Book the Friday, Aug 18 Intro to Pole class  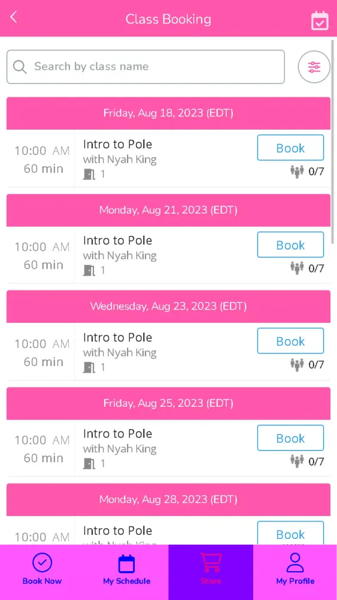[x=290, y=148]
